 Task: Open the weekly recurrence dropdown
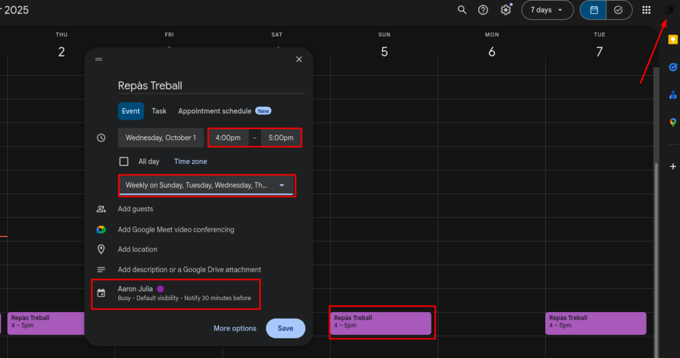coord(206,185)
